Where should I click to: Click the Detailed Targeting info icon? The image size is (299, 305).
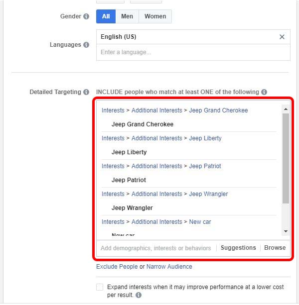pos(86,92)
